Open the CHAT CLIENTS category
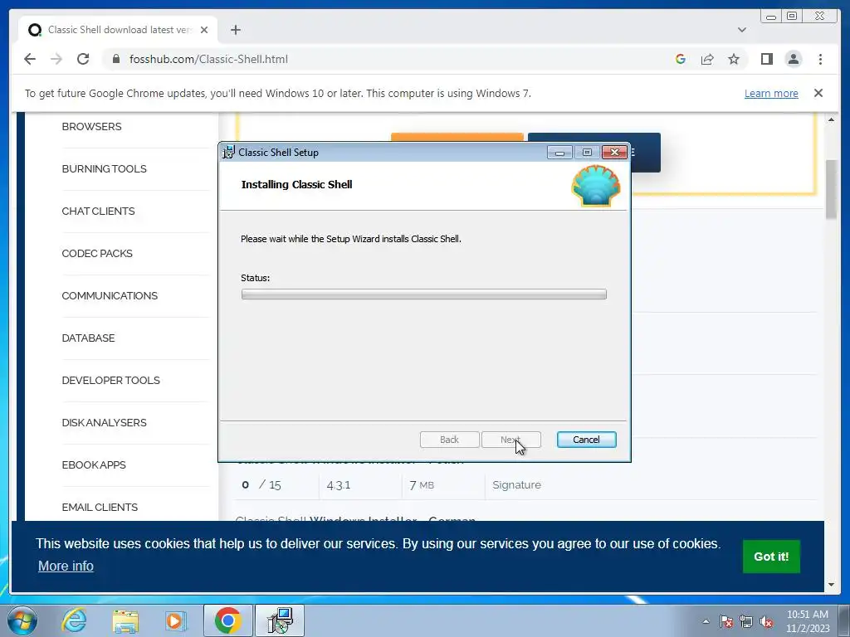The width and height of the screenshot is (850, 637). point(98,212)
